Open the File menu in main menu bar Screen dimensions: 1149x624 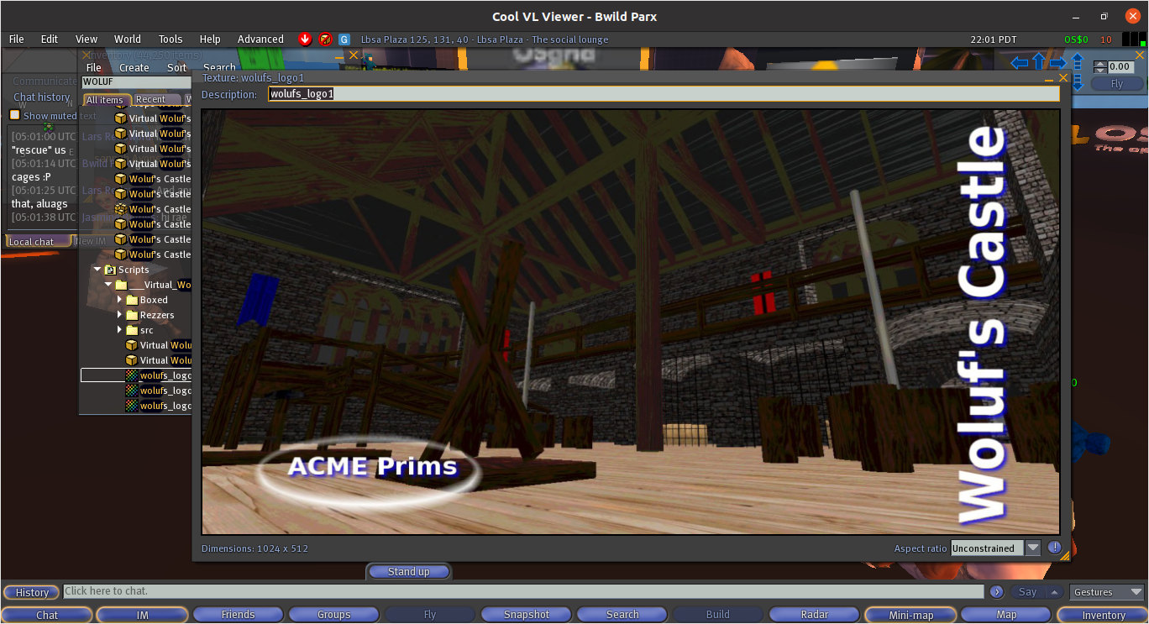[17, 39]
